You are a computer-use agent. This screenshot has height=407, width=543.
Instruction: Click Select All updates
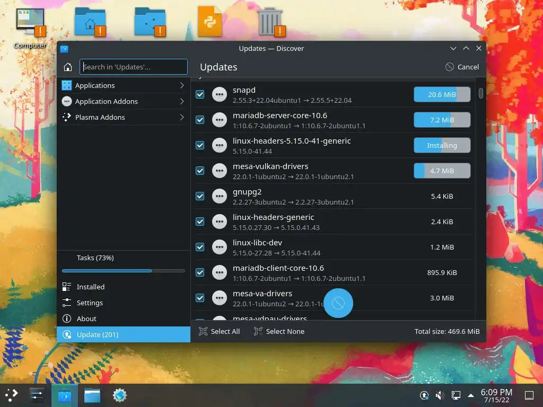pos(219,332)
